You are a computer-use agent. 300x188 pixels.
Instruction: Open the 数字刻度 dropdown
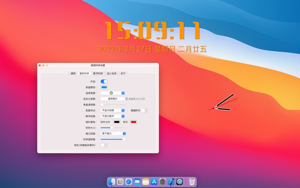[x=113, y=116]
